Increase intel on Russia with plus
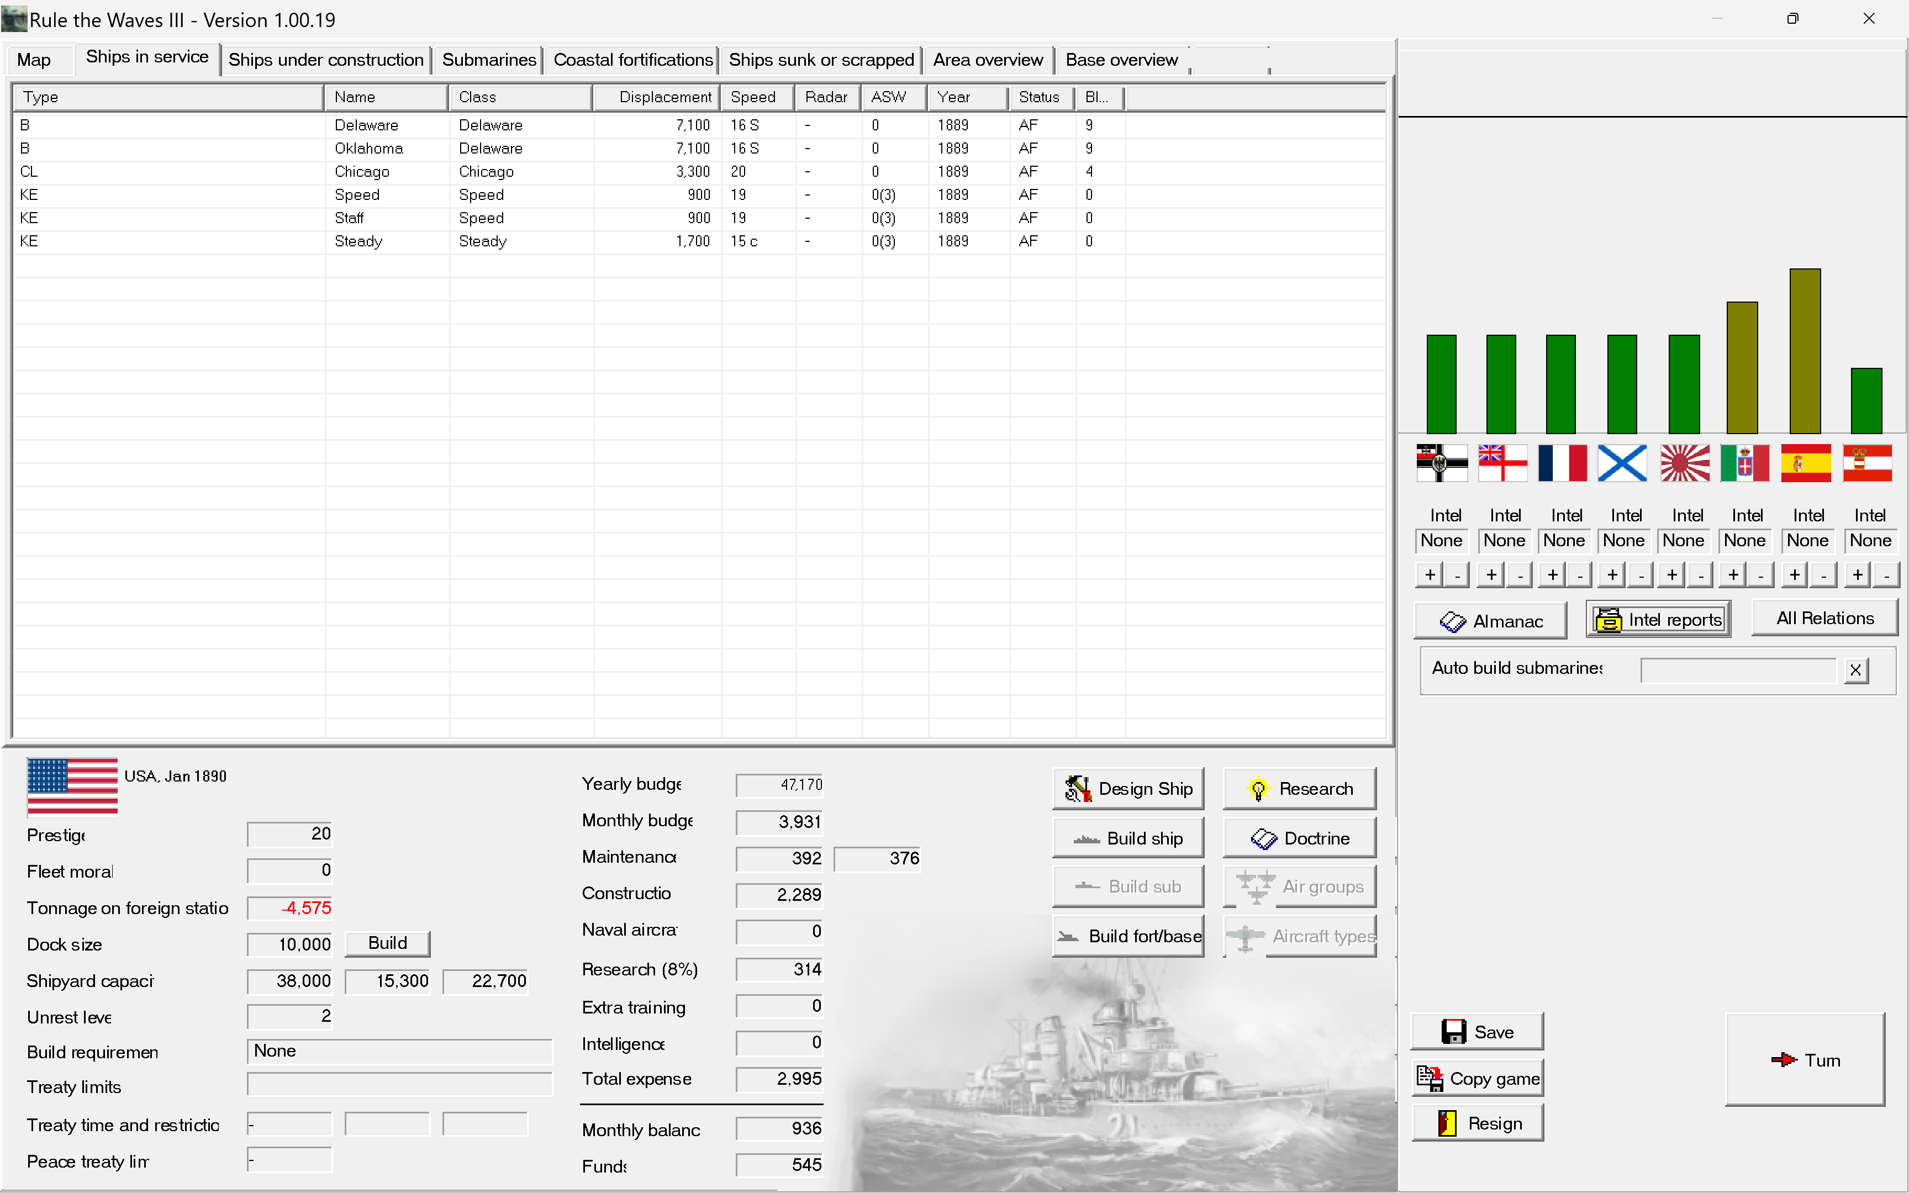 (1612, 574)
